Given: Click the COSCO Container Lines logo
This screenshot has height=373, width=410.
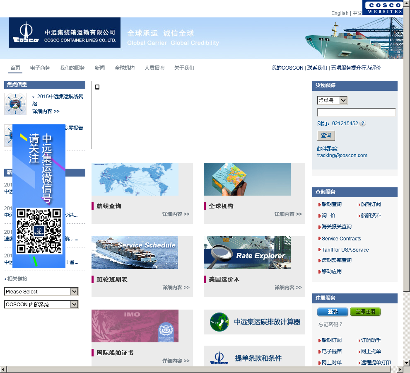Looking at the screenshot, I should pyautogui.click(x=65, y=32).
